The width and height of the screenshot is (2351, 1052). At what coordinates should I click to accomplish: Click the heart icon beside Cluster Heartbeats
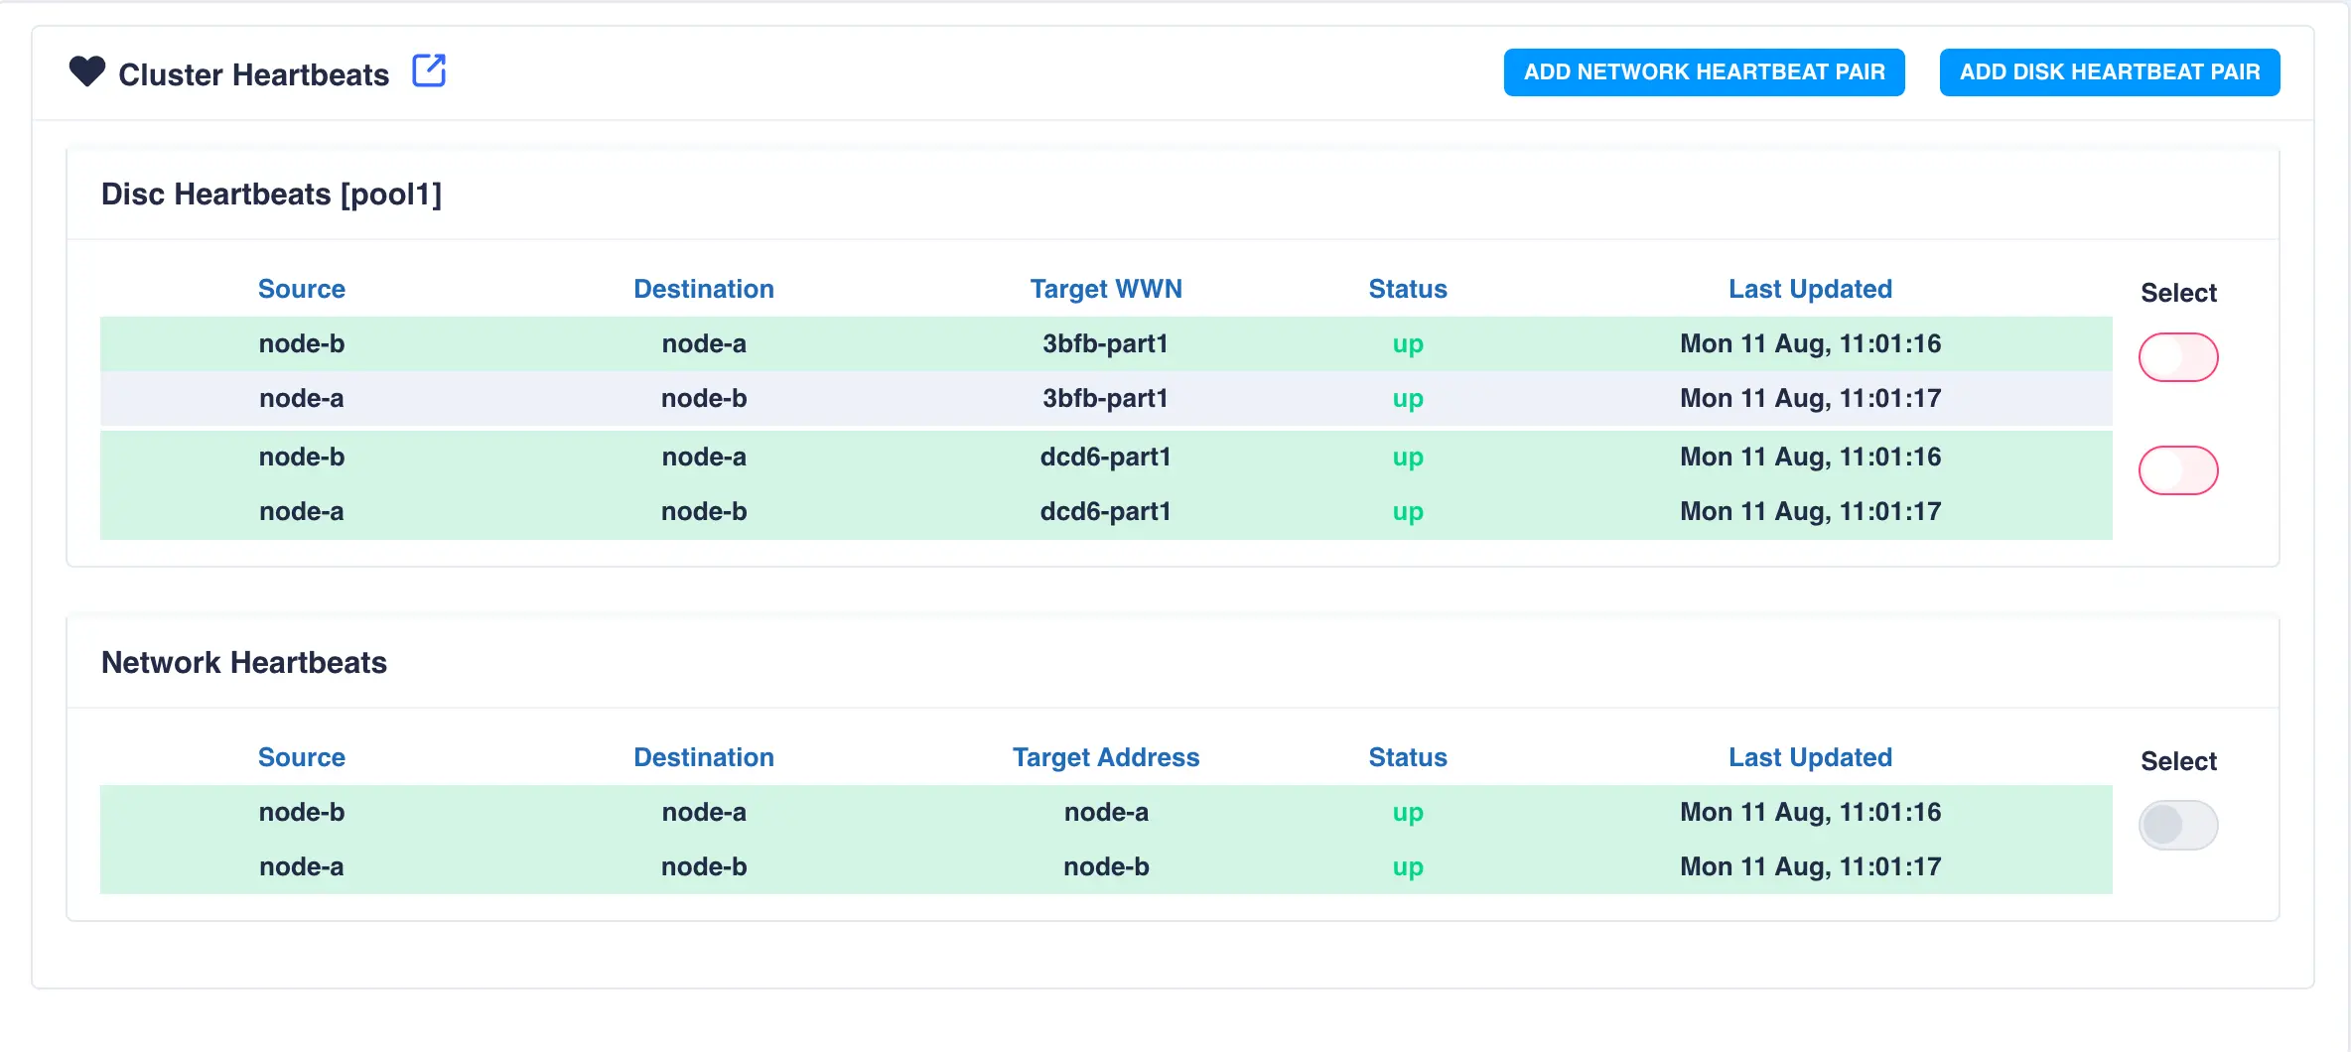(x=87, y=71)
